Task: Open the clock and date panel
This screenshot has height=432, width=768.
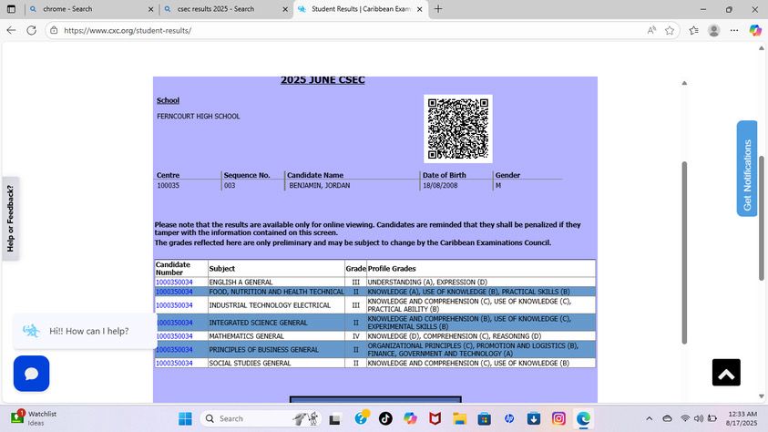Action: tap(742, 418)
